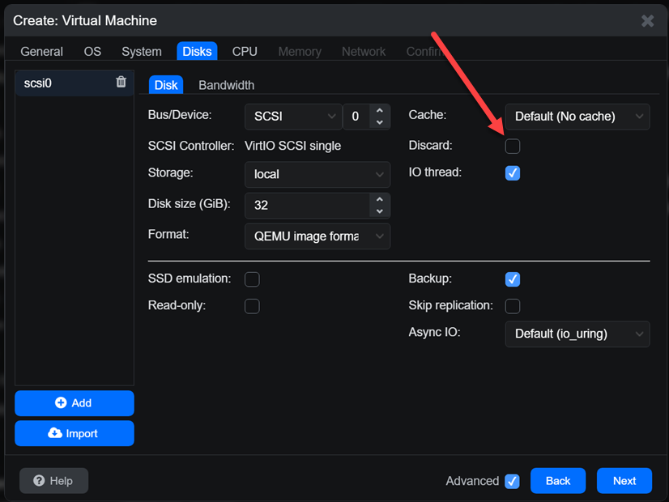The image size is (669, 502).
Task: Click the Help question mark button
Action: pyautogui.click(x=53, y=481)
